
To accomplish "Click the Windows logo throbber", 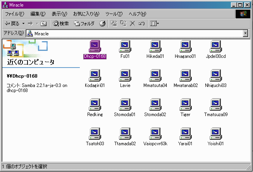I will pos(243,14).
